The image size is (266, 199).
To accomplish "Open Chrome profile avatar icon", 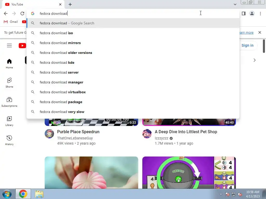I will click(252, 13).
